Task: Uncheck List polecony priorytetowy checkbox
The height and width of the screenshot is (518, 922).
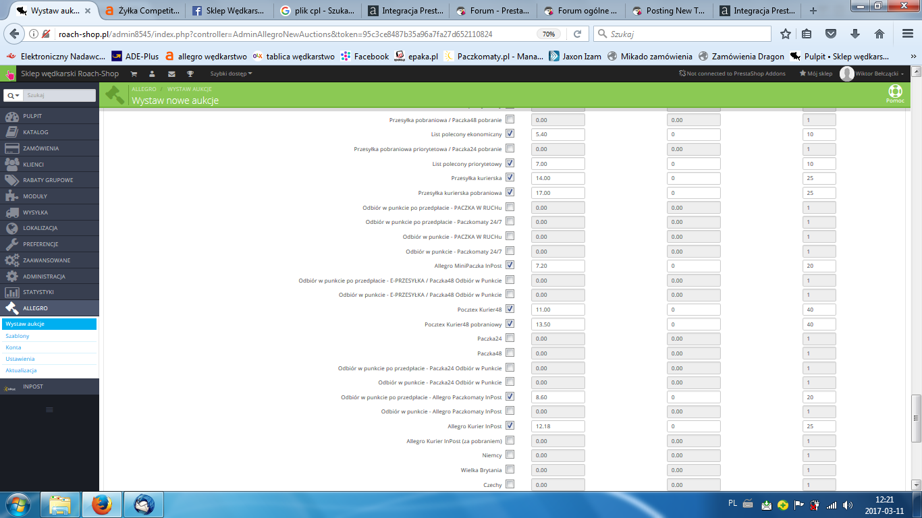Action: [x=510, y=163]
